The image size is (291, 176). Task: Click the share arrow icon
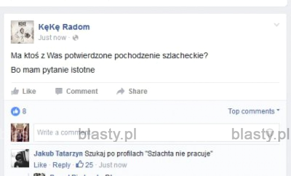click(x=121, y=91)
